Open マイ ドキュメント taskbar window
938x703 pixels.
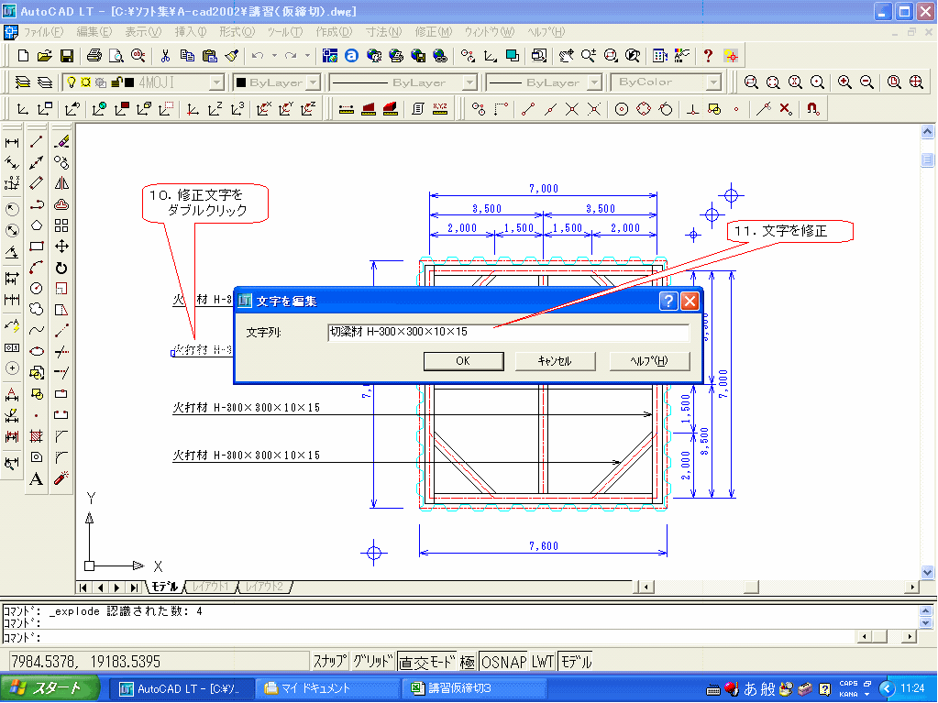tap(326, 688)
